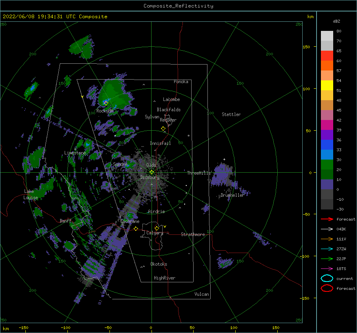The width and height of the screenshot is (357, 333).
Task: Click the bright green 30-20 dBZ color band
Action: pyautogui.click(x=327, y=164)
